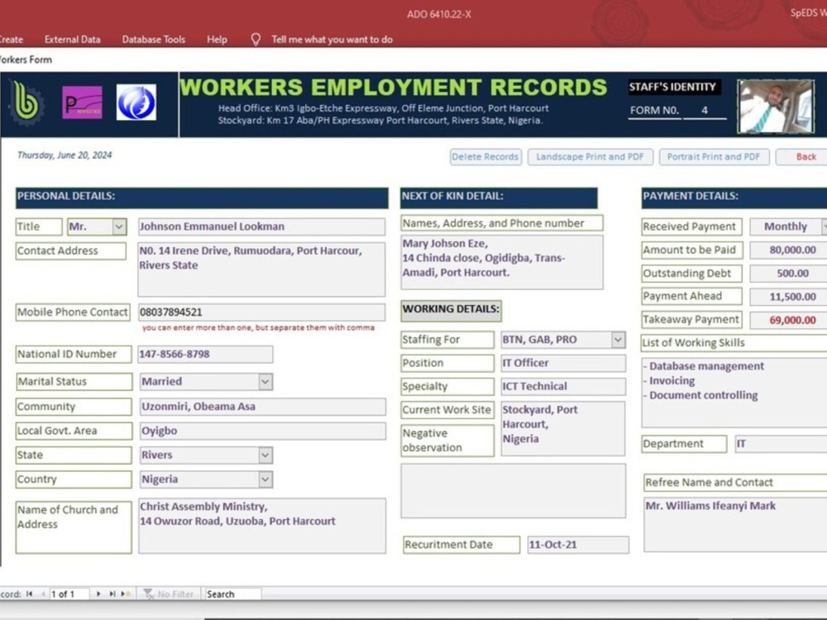Click the name field Johnson Emmanuel Lookman
827x620 pixels.
(x=261, y=227)
